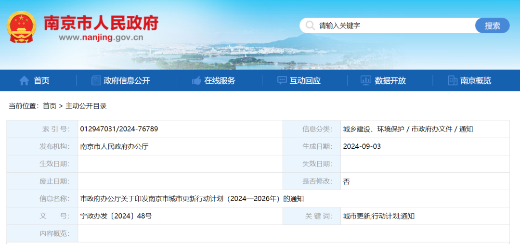Open the 政府信息公开 navigation item

coord(127,80)
